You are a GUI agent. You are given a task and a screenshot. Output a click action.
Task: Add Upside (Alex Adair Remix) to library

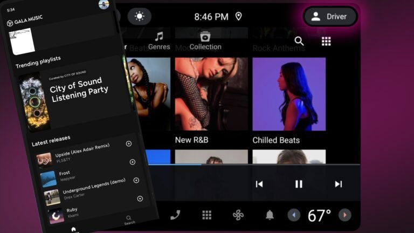129,143
